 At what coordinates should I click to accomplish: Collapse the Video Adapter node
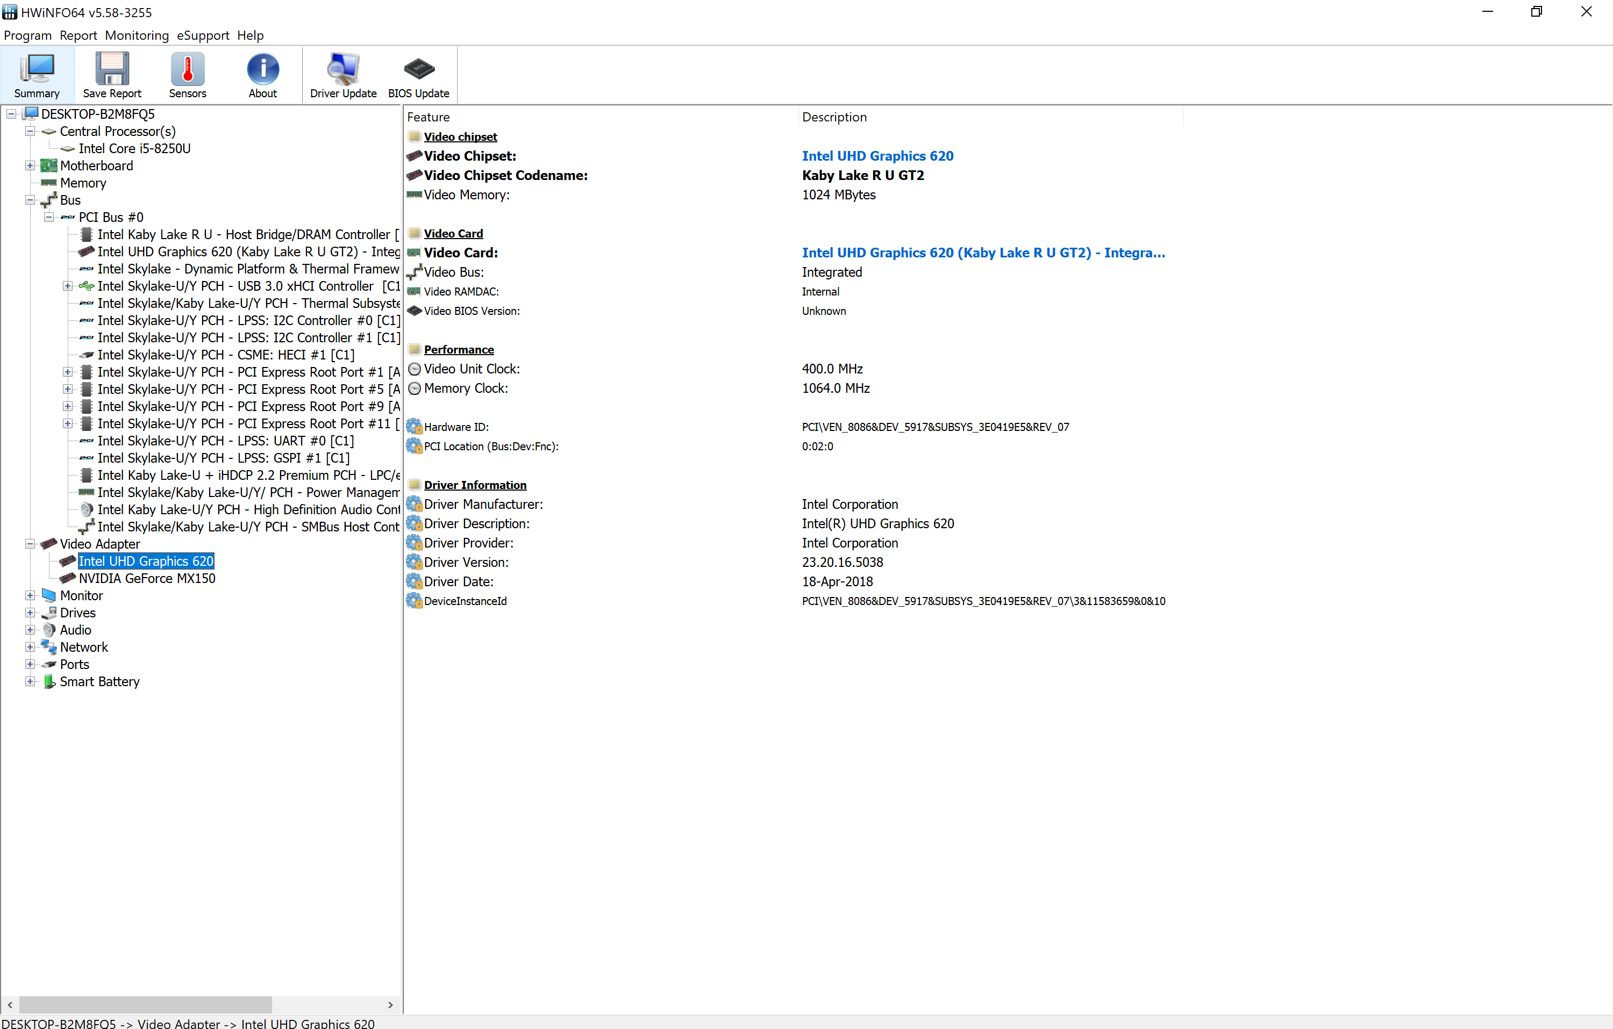pos(30,544)
